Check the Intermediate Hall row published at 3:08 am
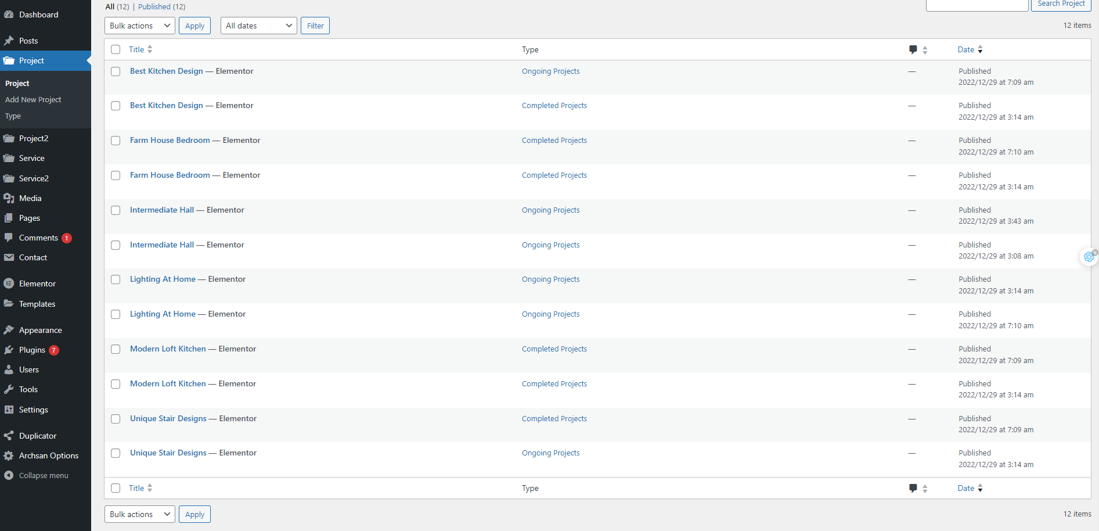Screen dimensions: 1099x531 tap(116, 245)
